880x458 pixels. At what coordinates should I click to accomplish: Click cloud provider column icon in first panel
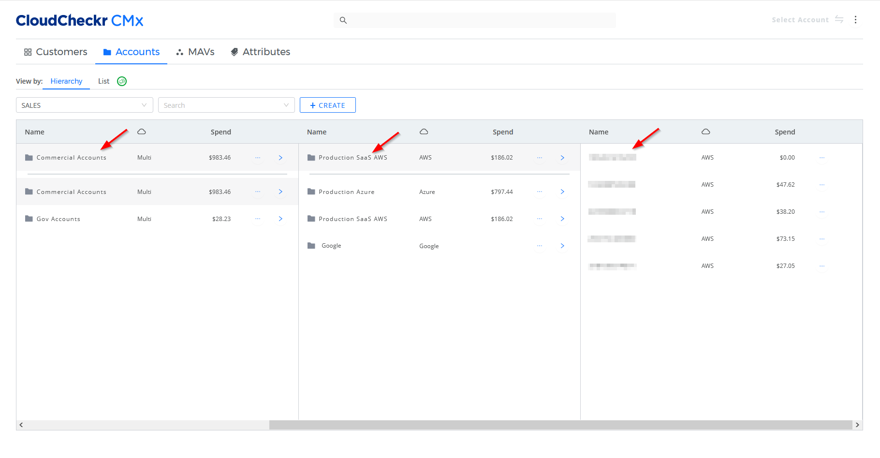click(x=142, y=132)
